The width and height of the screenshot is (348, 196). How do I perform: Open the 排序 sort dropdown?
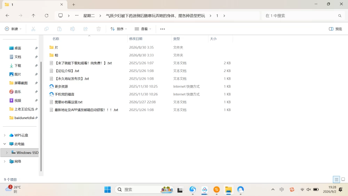[x=119, y=29]
